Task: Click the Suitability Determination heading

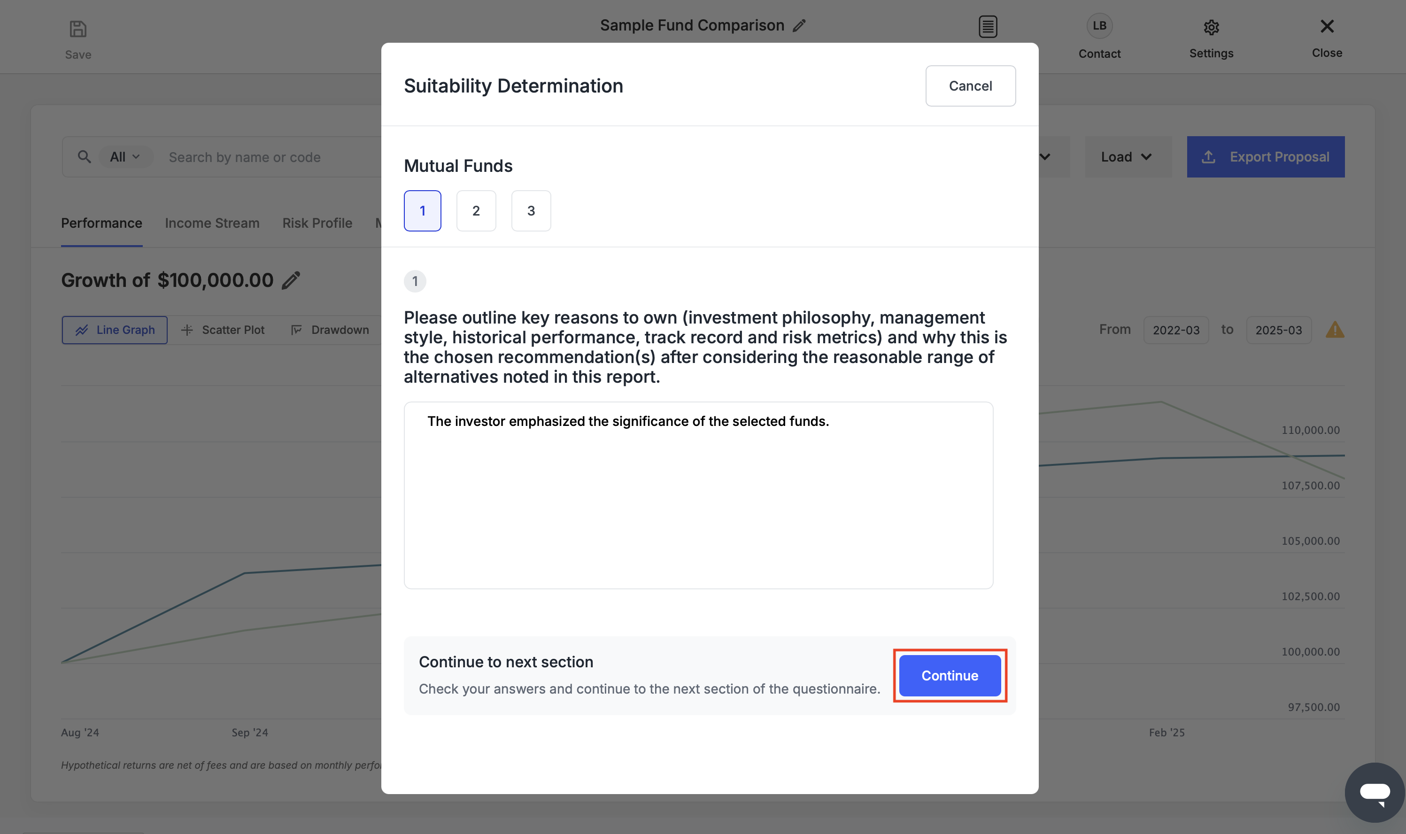Action: pyautogui.click(x=514, y=86)
